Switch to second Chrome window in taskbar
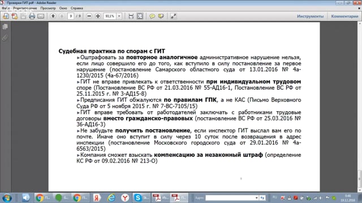 pos(80,198)
